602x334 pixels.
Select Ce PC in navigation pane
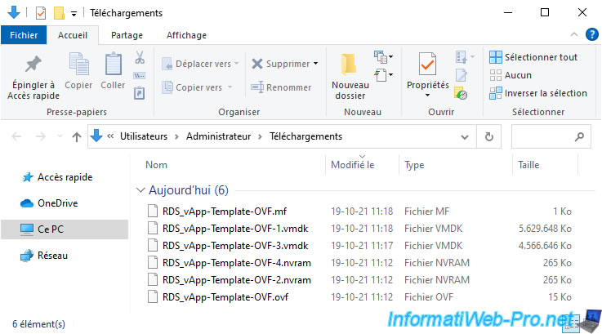tap(65, 229)
